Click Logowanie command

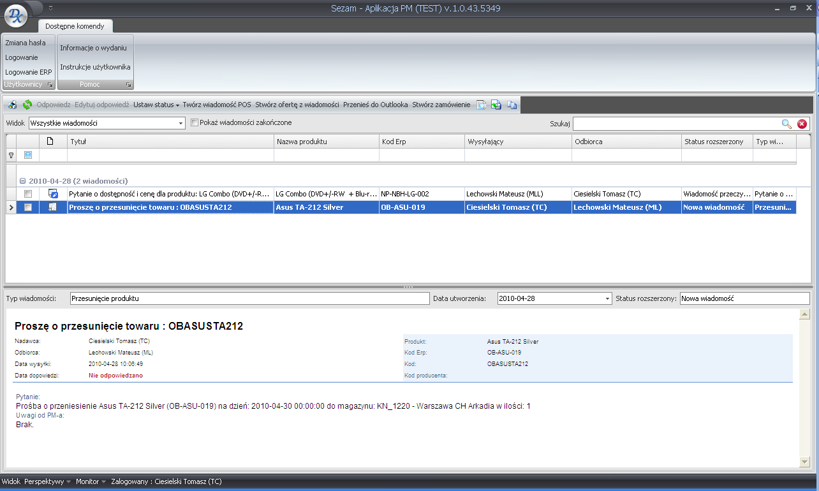[x=22, y=57]
